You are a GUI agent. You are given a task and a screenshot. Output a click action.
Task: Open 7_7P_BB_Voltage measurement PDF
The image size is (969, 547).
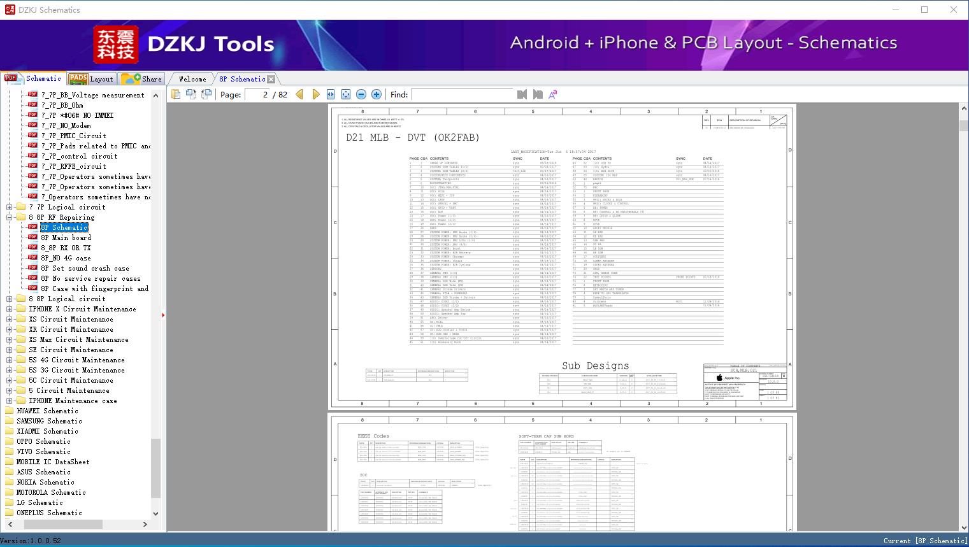point(93,95)
